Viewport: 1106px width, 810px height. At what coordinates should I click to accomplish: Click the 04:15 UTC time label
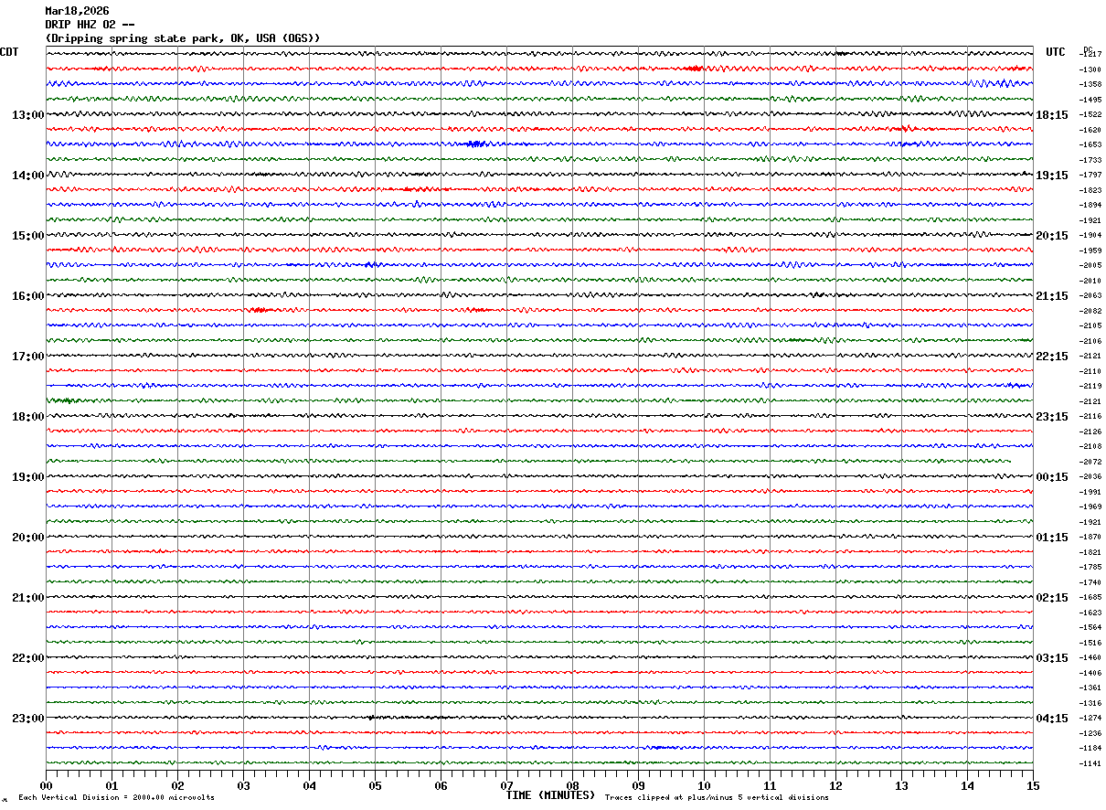point(1051,718)
